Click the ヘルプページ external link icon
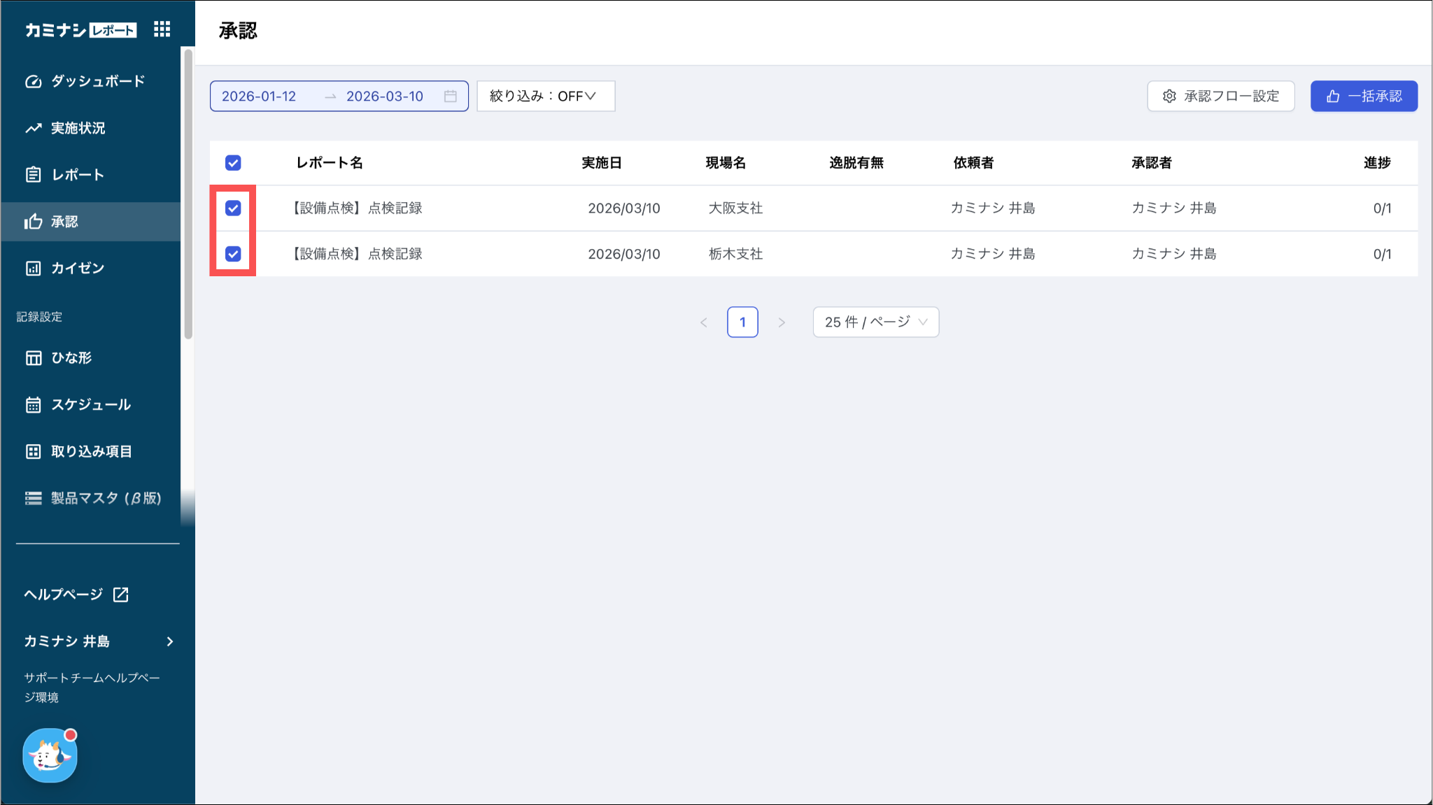The width and height of the screenshot is (1433, 805). (121, 594)
